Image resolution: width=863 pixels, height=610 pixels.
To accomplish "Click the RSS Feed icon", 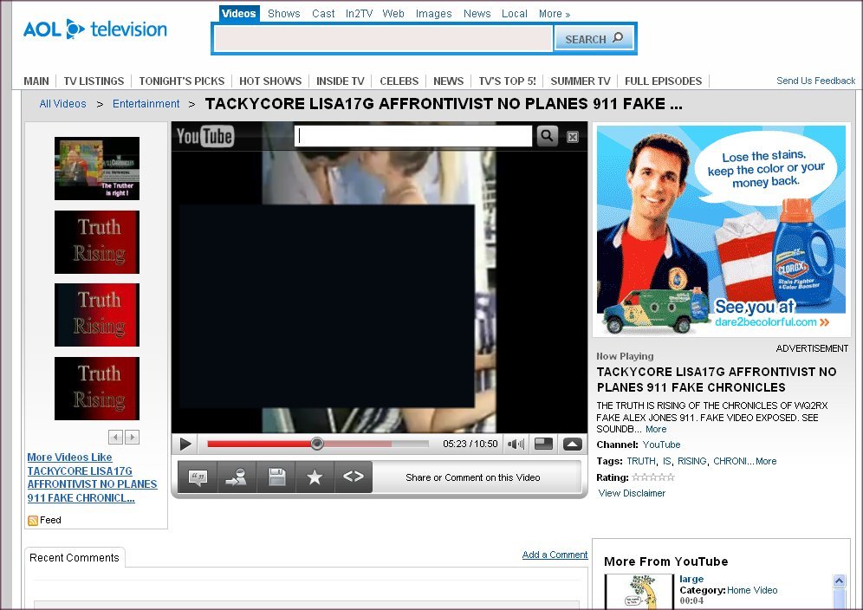I will 32,520.
